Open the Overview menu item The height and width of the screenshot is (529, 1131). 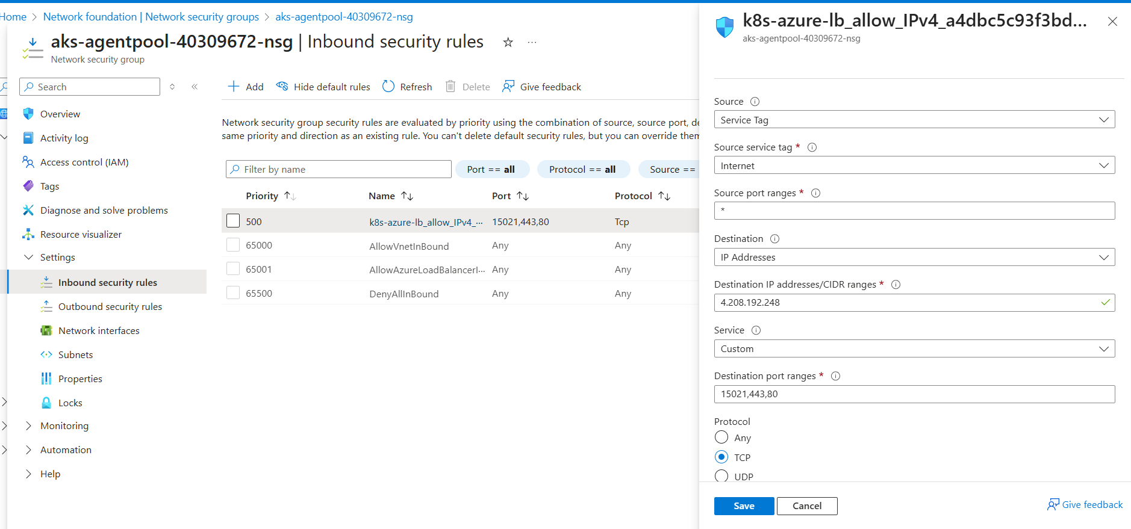[x=60, y=114]
